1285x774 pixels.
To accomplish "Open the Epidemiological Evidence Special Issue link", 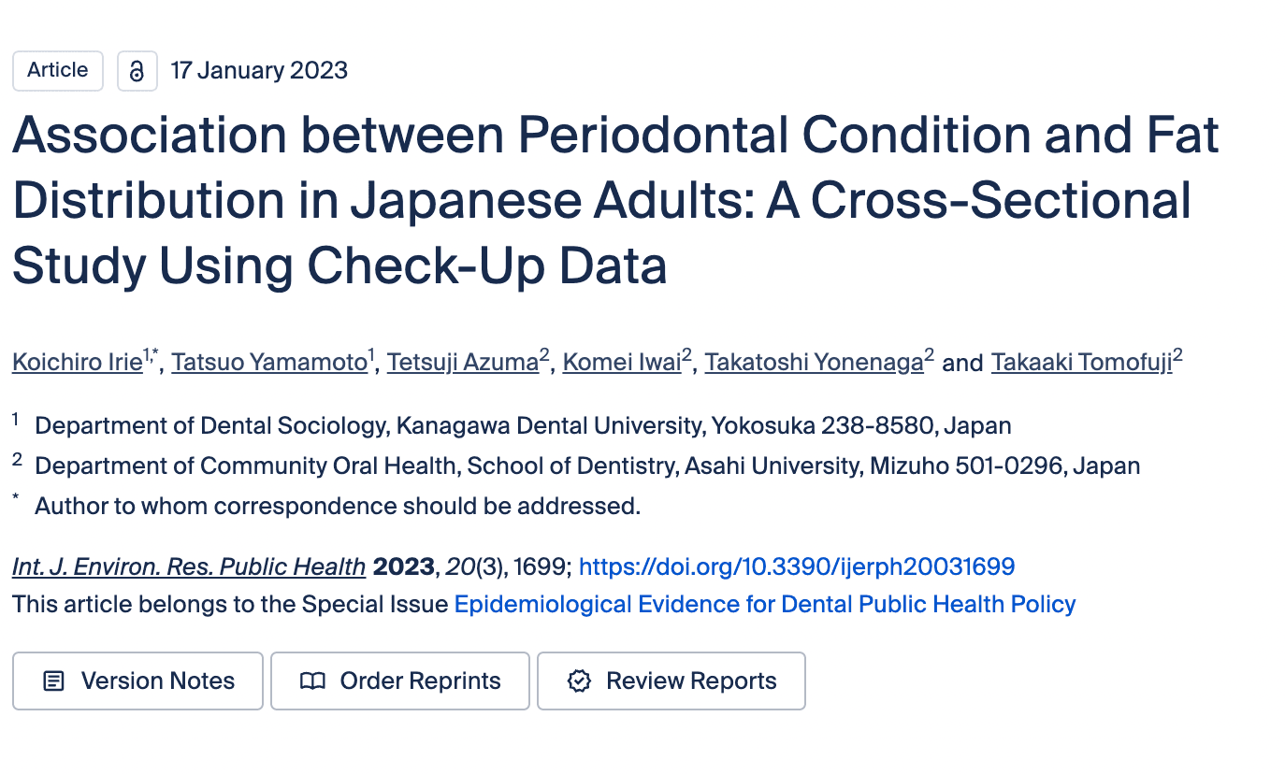I will pyautogui.click(x=765, y=605).
